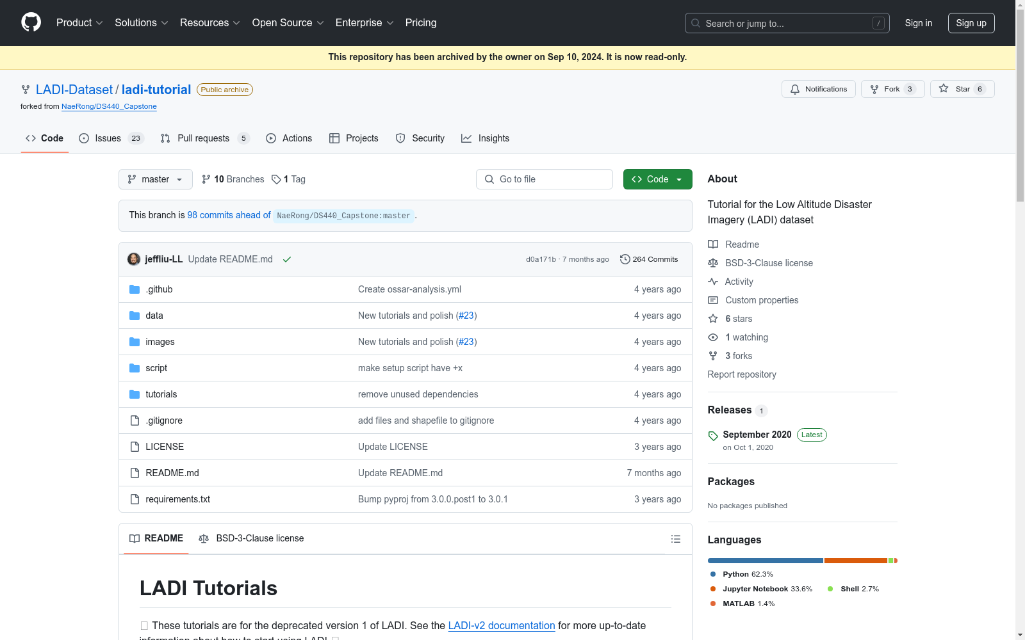Click the Shell language color dot
The width and height of the screenshot is (1025, 640).
coord(830,589)
